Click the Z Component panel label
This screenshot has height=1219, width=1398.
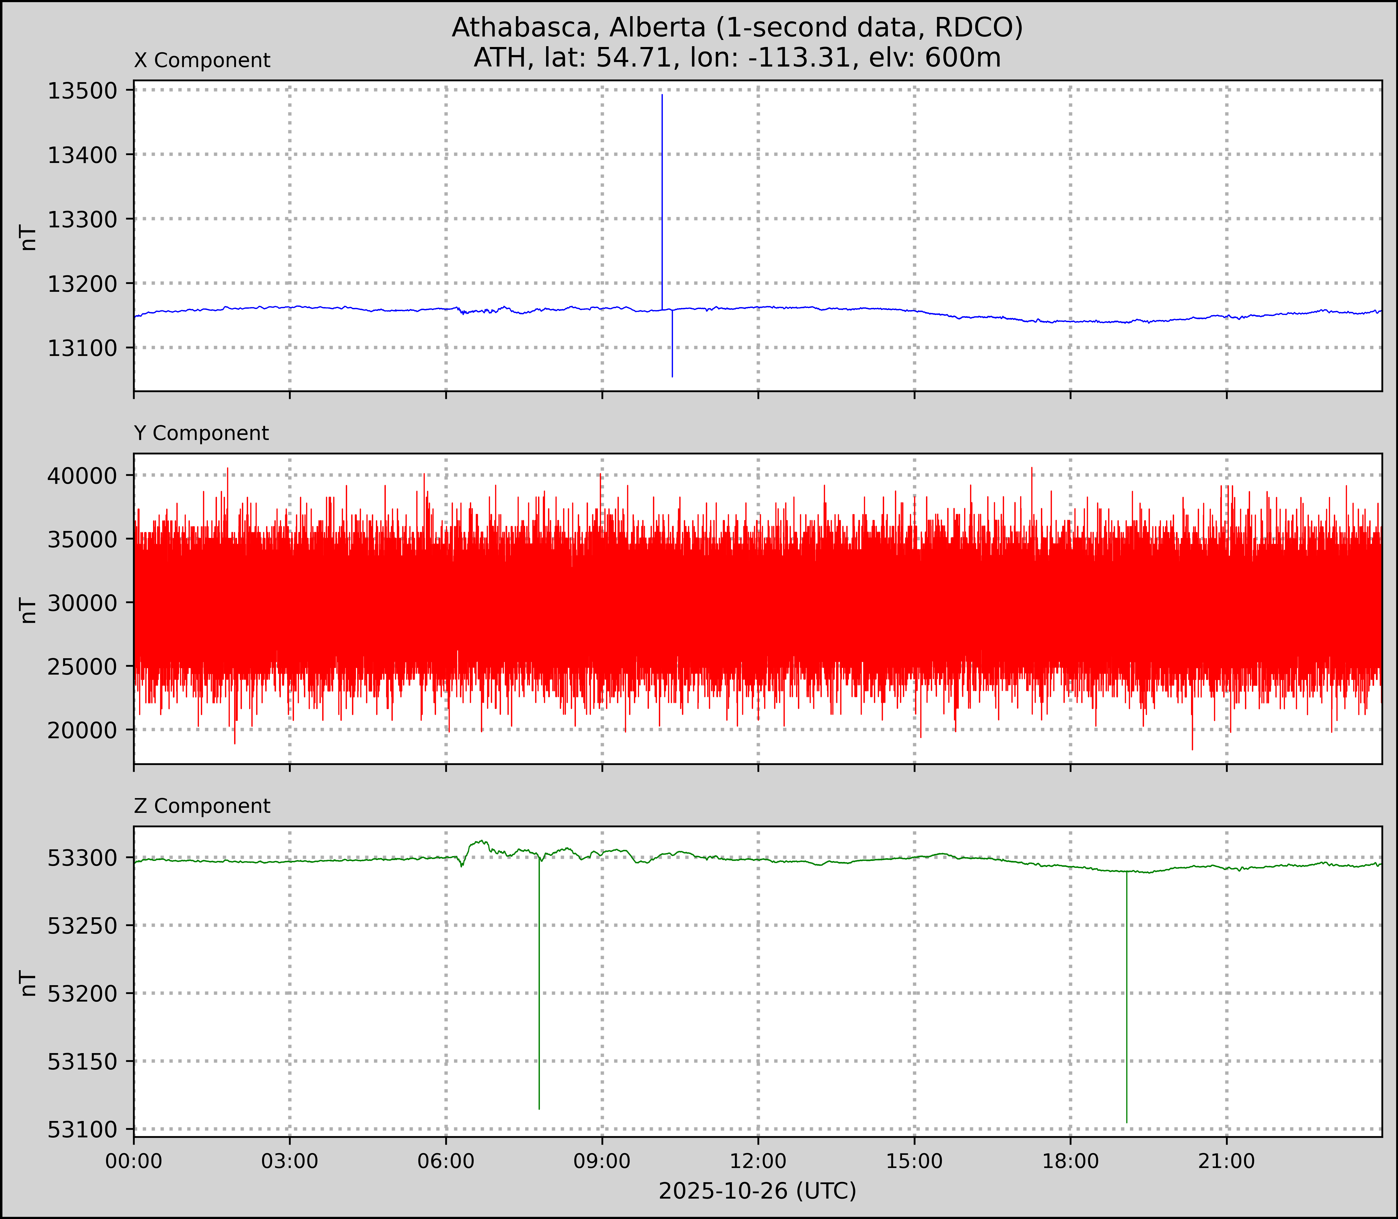pyautogui.click(x=202, y=806)
